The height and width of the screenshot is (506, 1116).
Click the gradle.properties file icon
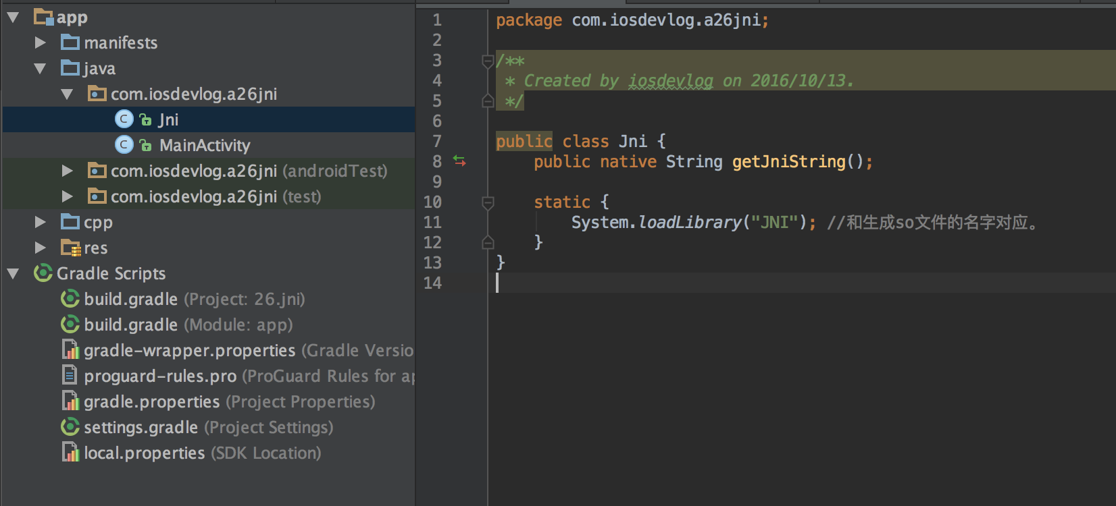coord(70,401)
